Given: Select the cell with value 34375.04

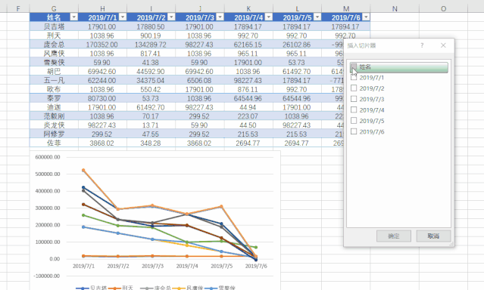Looking at the screenshot, I should click(x=151, y=80).
